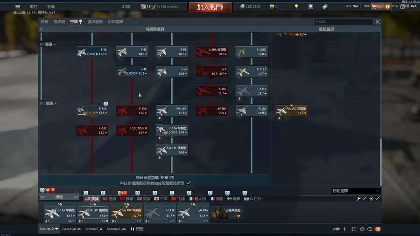The height and width of the screenshot is (236, 420).
Task: Click the 加入戰鬥! join battle button
Action: point(210,7)
